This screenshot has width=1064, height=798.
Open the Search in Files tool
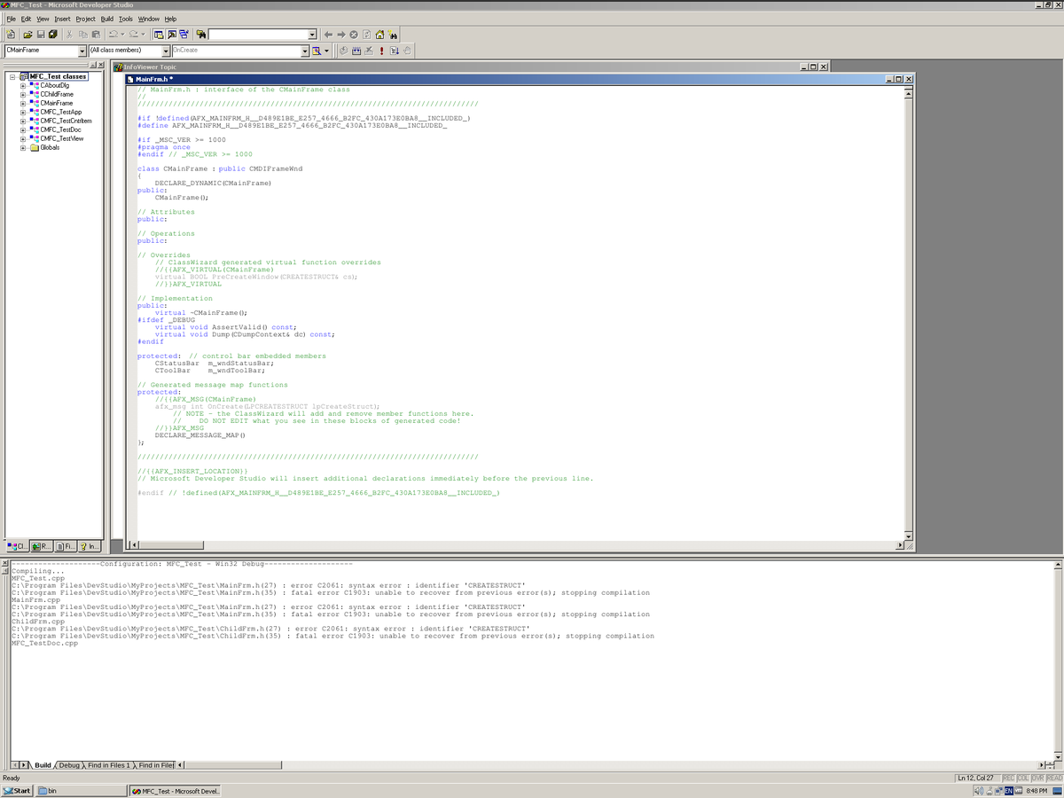point(201,34)
